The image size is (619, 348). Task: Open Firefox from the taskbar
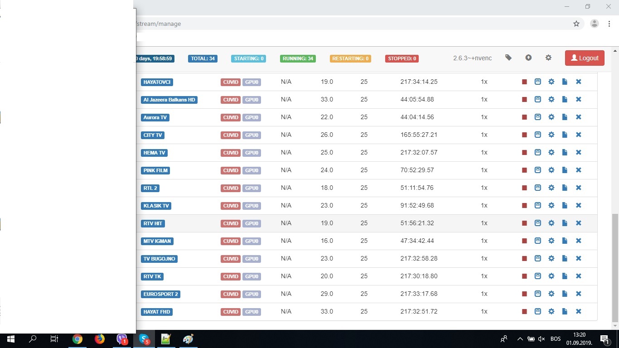(99, 339)
